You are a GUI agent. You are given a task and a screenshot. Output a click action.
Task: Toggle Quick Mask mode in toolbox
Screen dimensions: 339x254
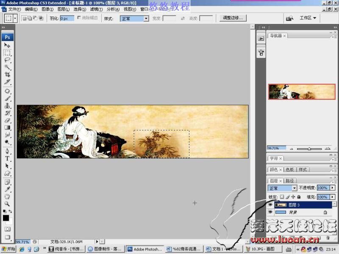pyautogui.click(x=7, y=229)
